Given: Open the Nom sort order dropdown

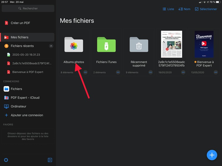Looking at the screenshot, I should [x=184, y=9].
